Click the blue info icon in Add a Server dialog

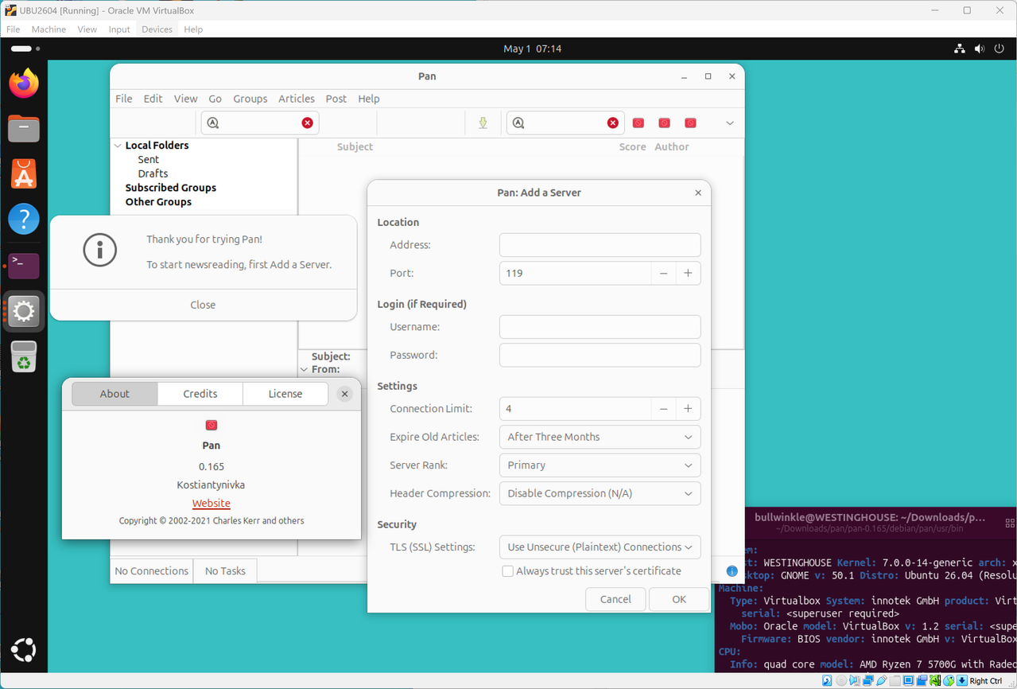(x=732, y=571)
